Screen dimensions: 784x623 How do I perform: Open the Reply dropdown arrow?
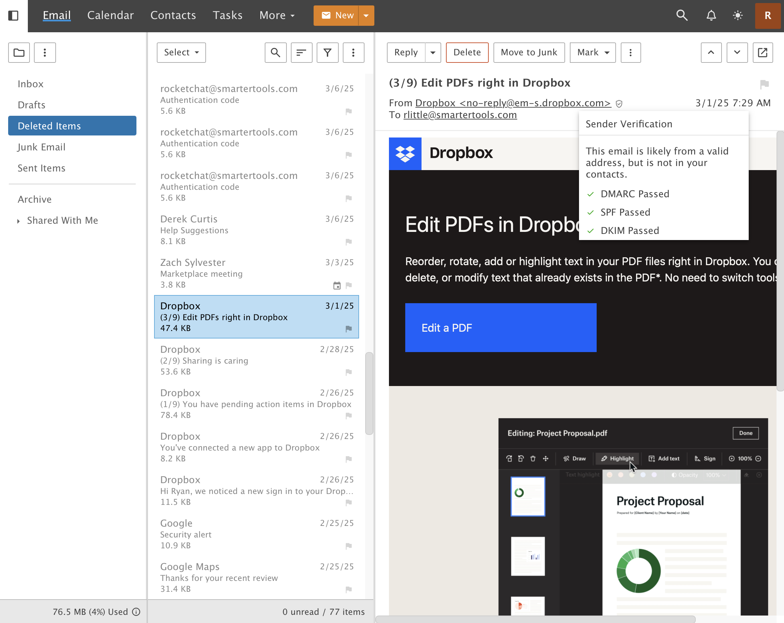pos(432,52)
